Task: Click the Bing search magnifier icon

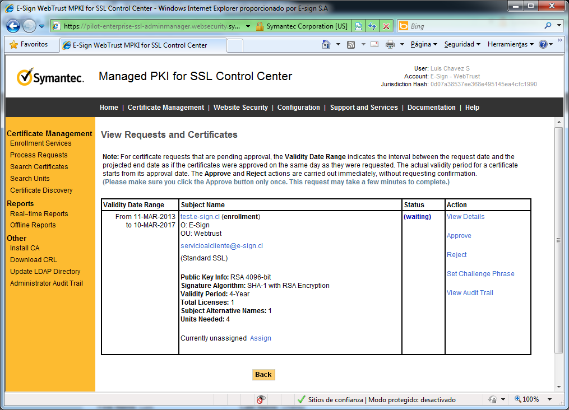Action: (x=548, y=26)
